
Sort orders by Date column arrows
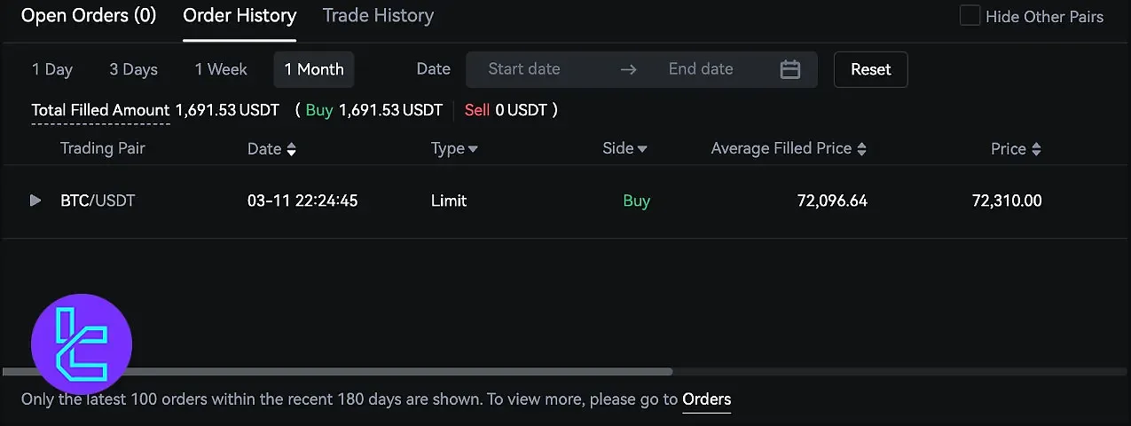point(291,150)
